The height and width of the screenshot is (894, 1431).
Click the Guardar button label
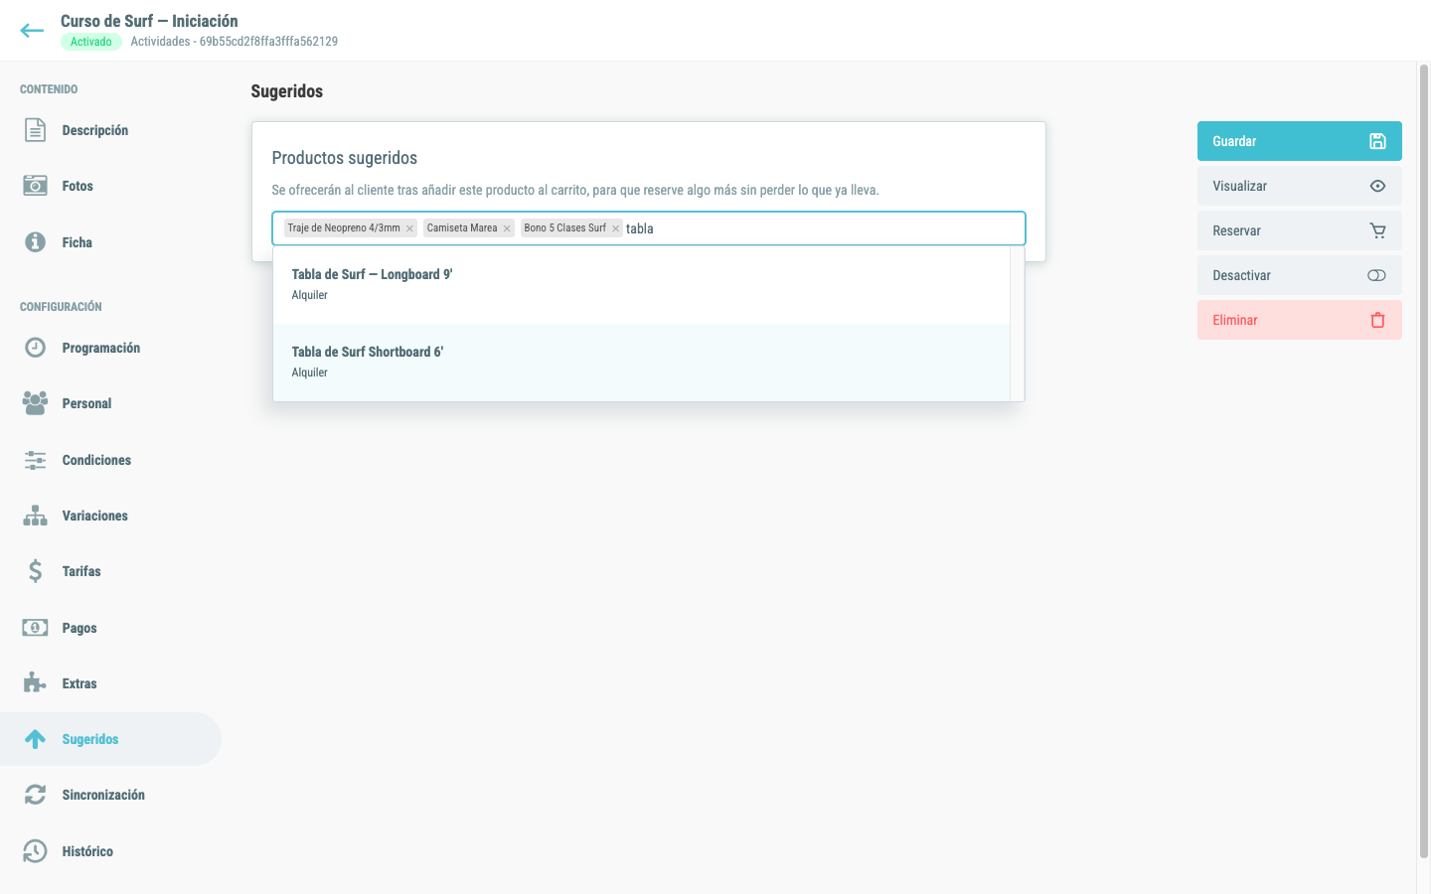(1234, 141)
